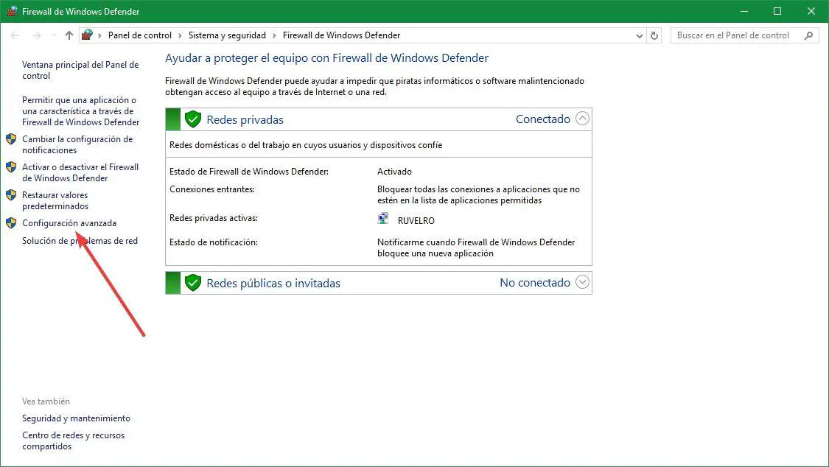Click shield icon beside 'Cambiar la configuración'
Viewport: 829px width, 467px height.
click(11, 139)
